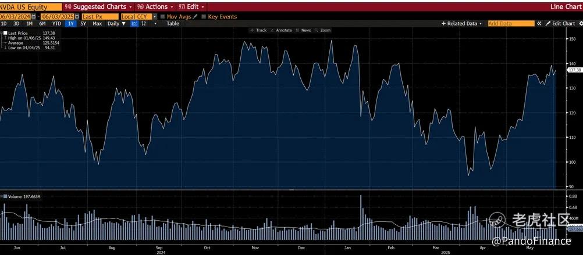Edit moving averages via pencil icon
The height and width of the screenshot is (255, 583).
coord(195,17)
